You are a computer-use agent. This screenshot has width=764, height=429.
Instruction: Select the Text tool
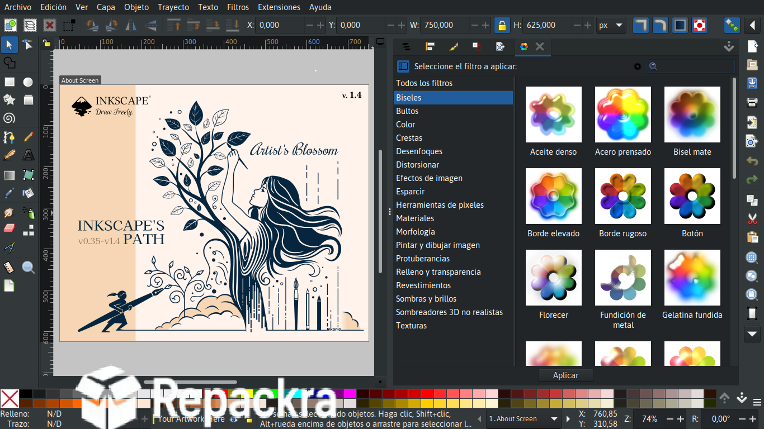(29, 155)
